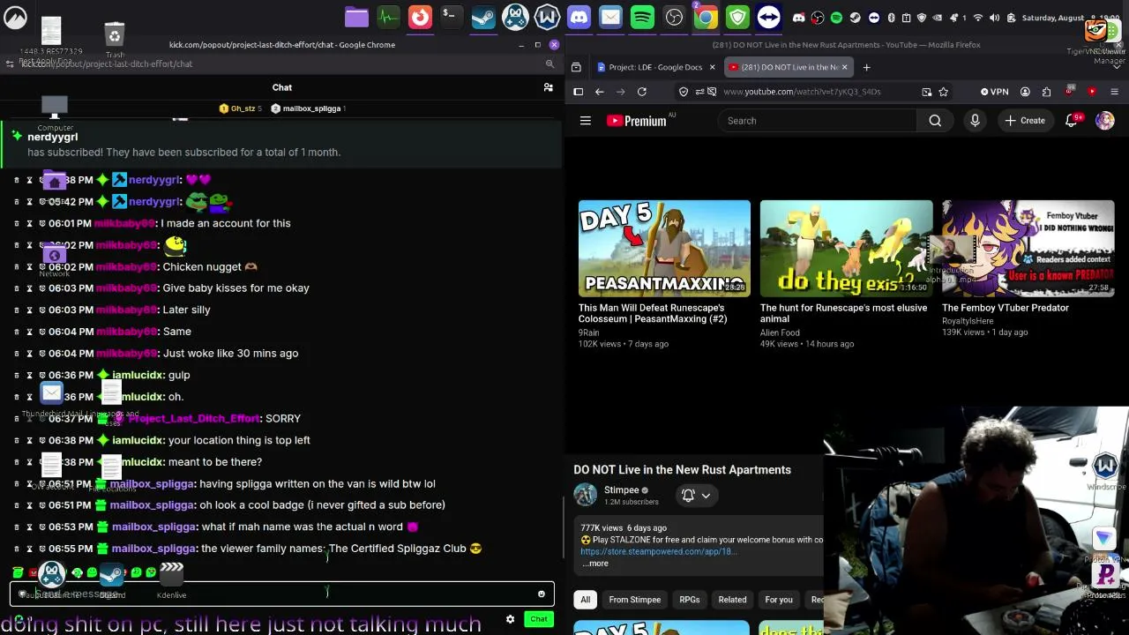Screen dimensions: 1129x635
Task: Expand the subscription notification dropdown chevron
Action: point(706,496)
